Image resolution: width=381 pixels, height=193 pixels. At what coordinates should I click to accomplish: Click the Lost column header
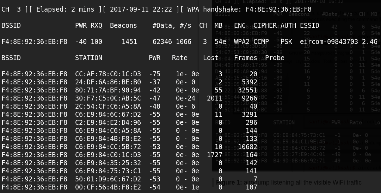[210, 58]
